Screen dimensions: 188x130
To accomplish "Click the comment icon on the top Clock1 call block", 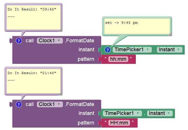I will [19, 41].
